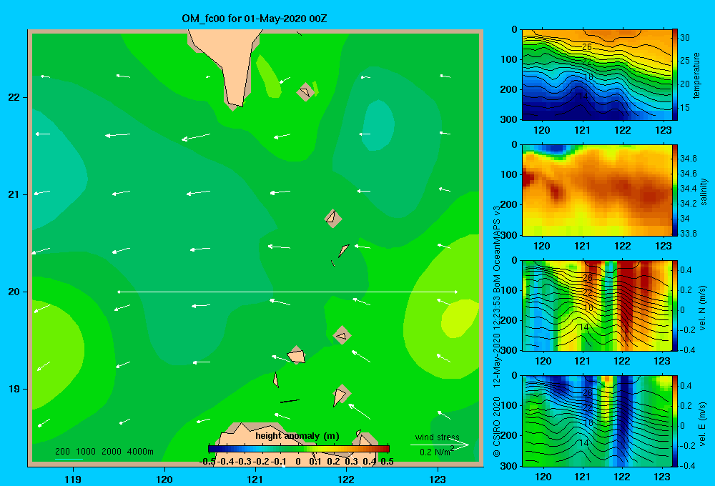
Task: Select the northward velocity section panel
Action: (597, 305)
